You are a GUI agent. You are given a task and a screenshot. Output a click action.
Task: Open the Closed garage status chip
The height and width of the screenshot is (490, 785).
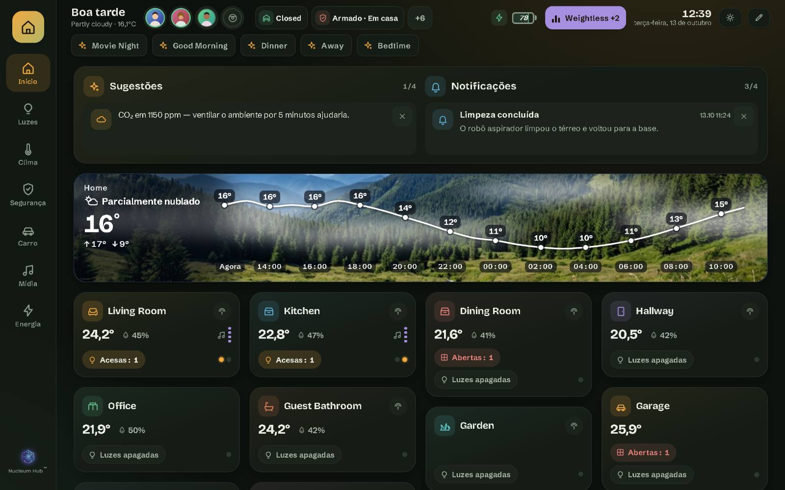281,18
